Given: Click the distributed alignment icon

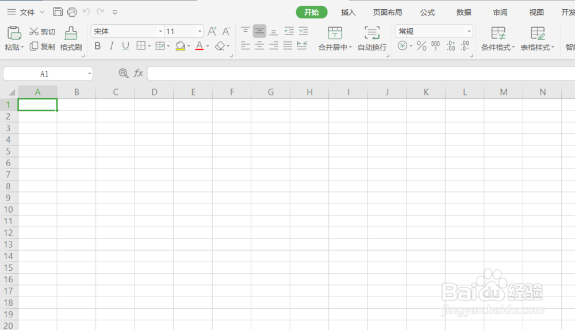Looking at the screenshot, I should (x=302, y=45).
